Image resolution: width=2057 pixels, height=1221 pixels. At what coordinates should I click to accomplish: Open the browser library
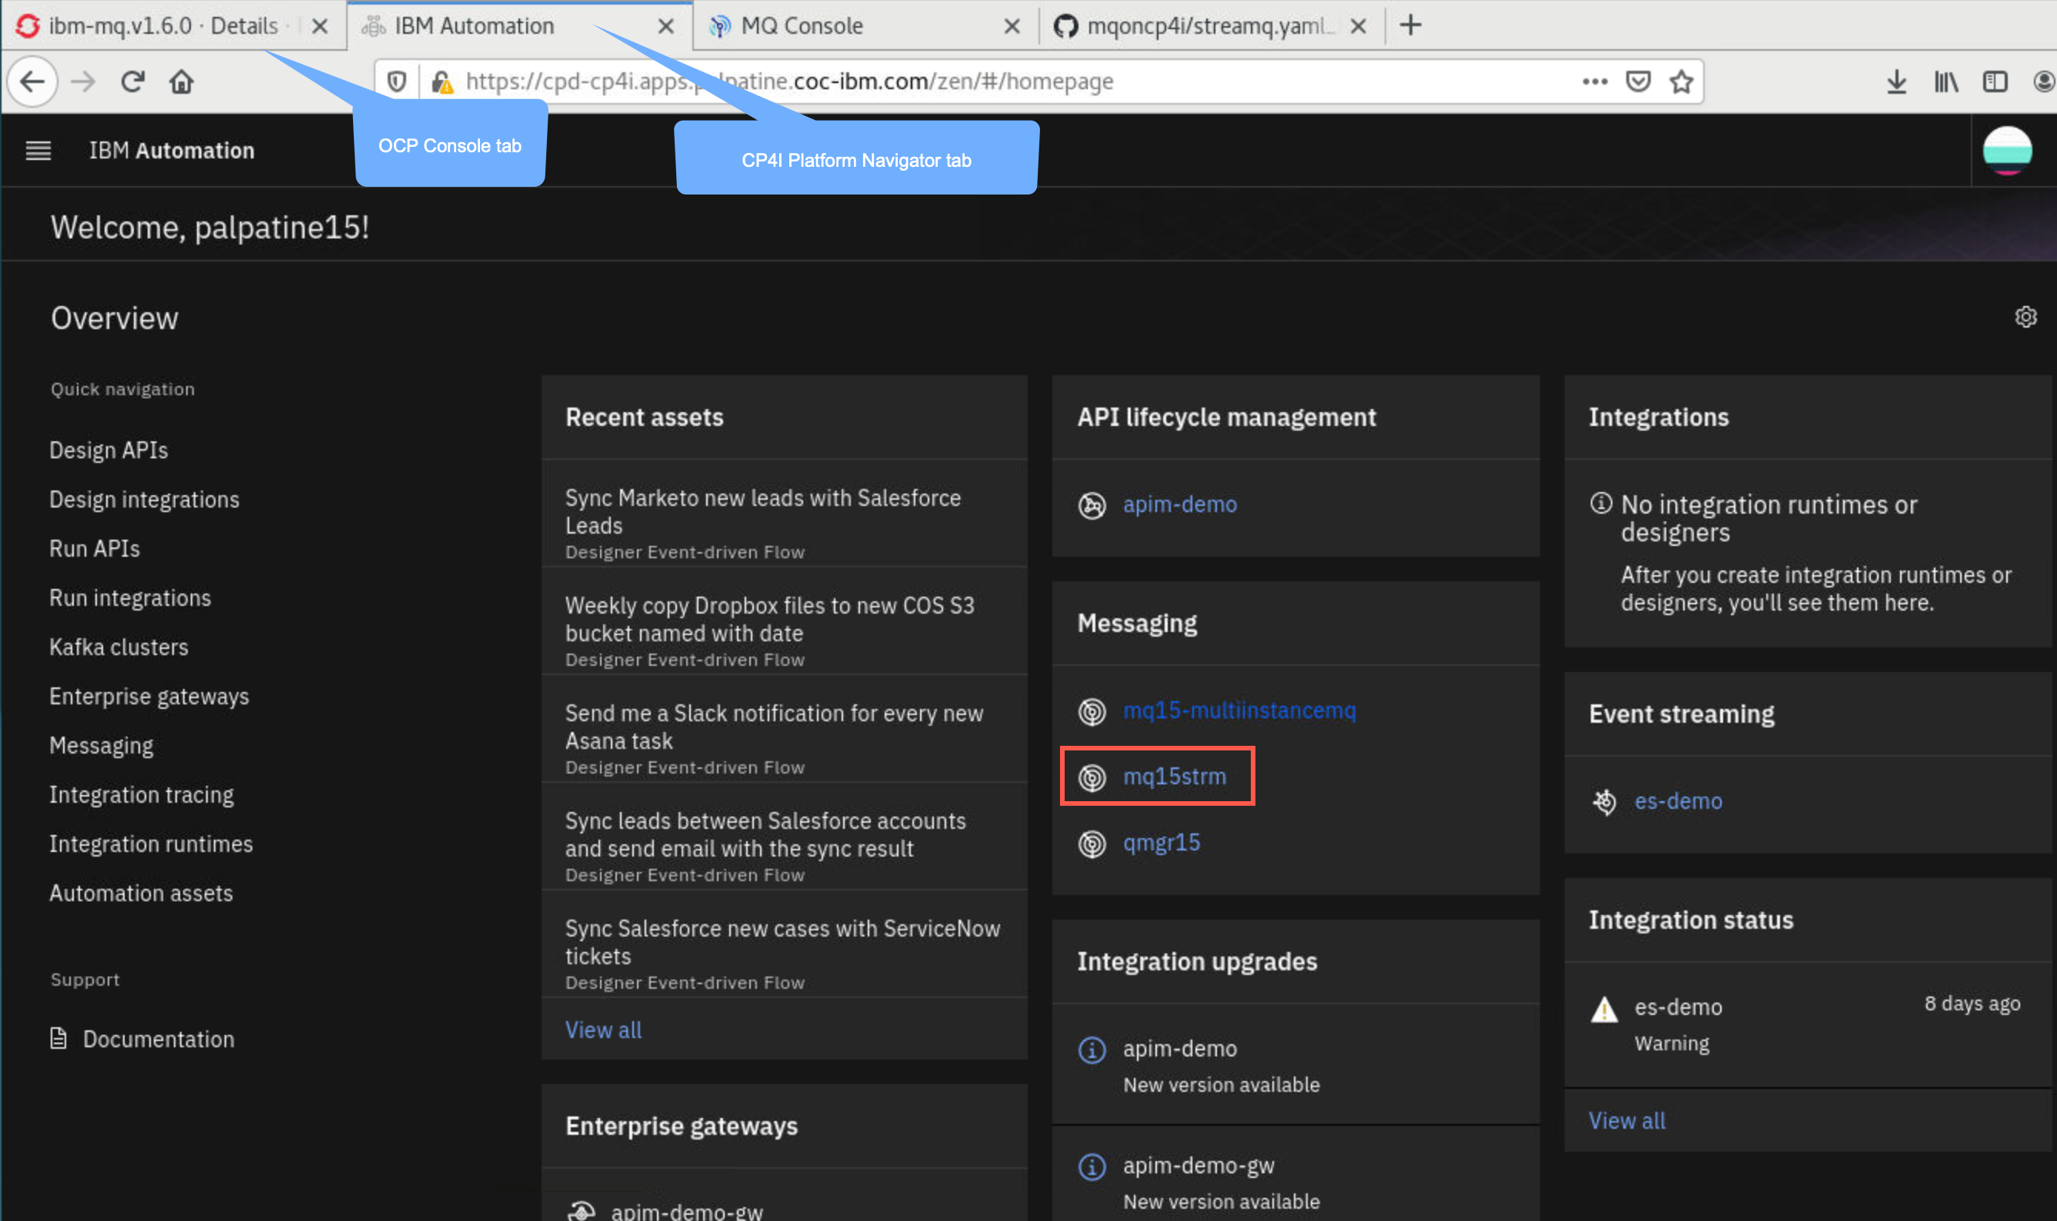pyautogui.click(x=1946, y=82)
